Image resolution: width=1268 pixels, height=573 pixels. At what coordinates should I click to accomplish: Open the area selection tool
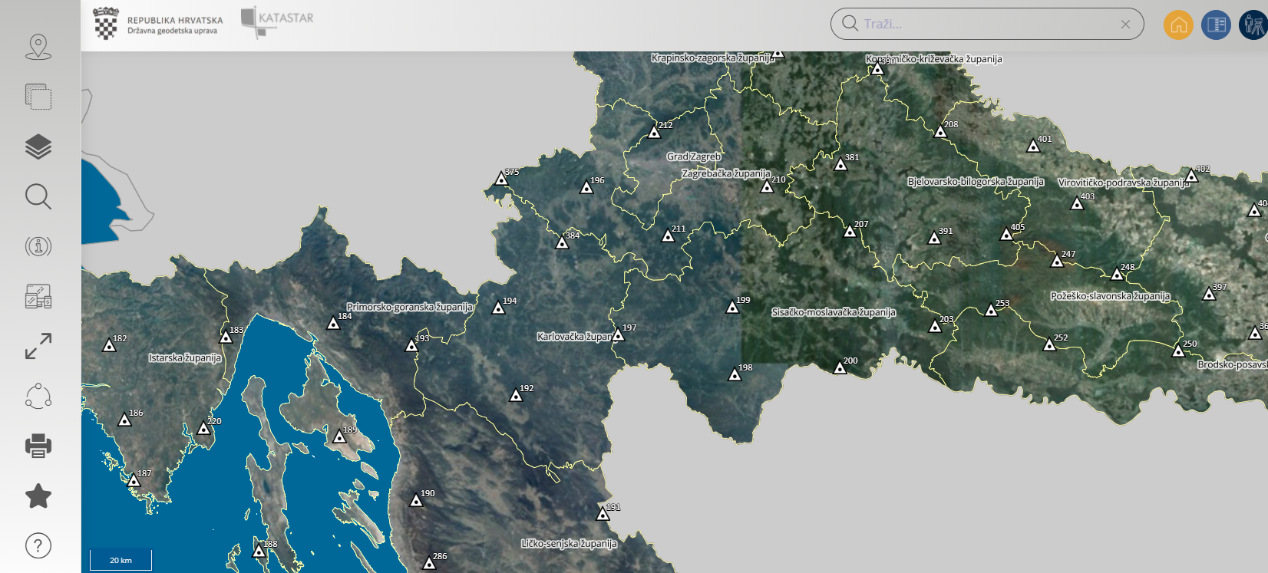[x=38, y=97]
